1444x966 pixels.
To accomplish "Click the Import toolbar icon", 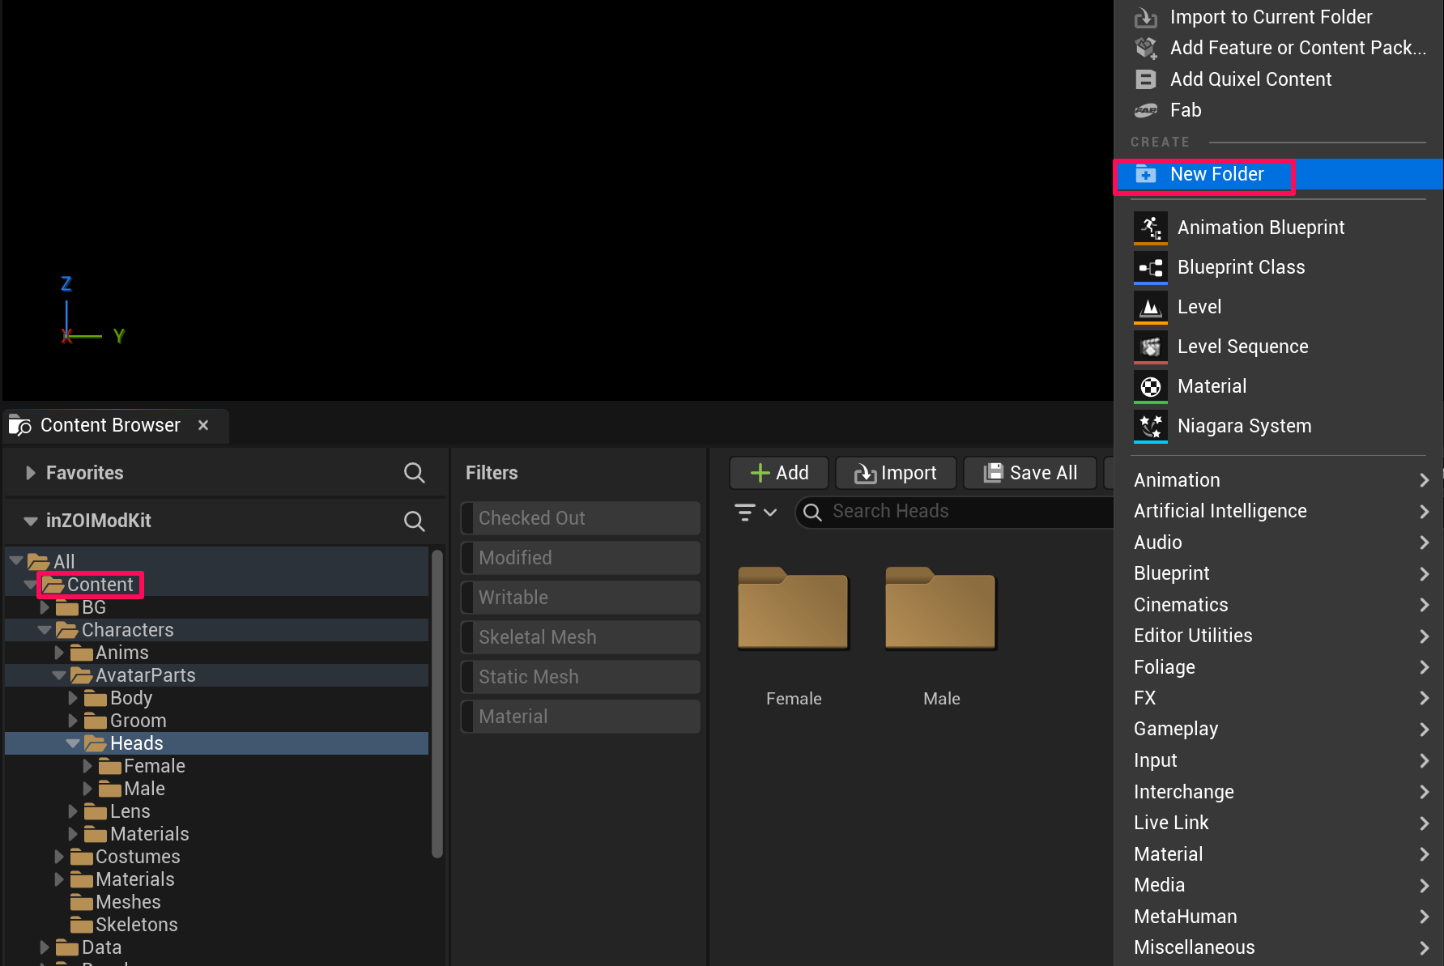I will (x=866, y=473).
